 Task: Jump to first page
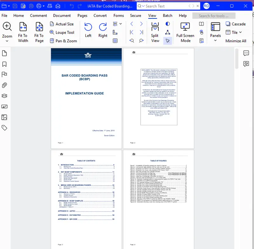pyautogui.click(x=132, y=32)
